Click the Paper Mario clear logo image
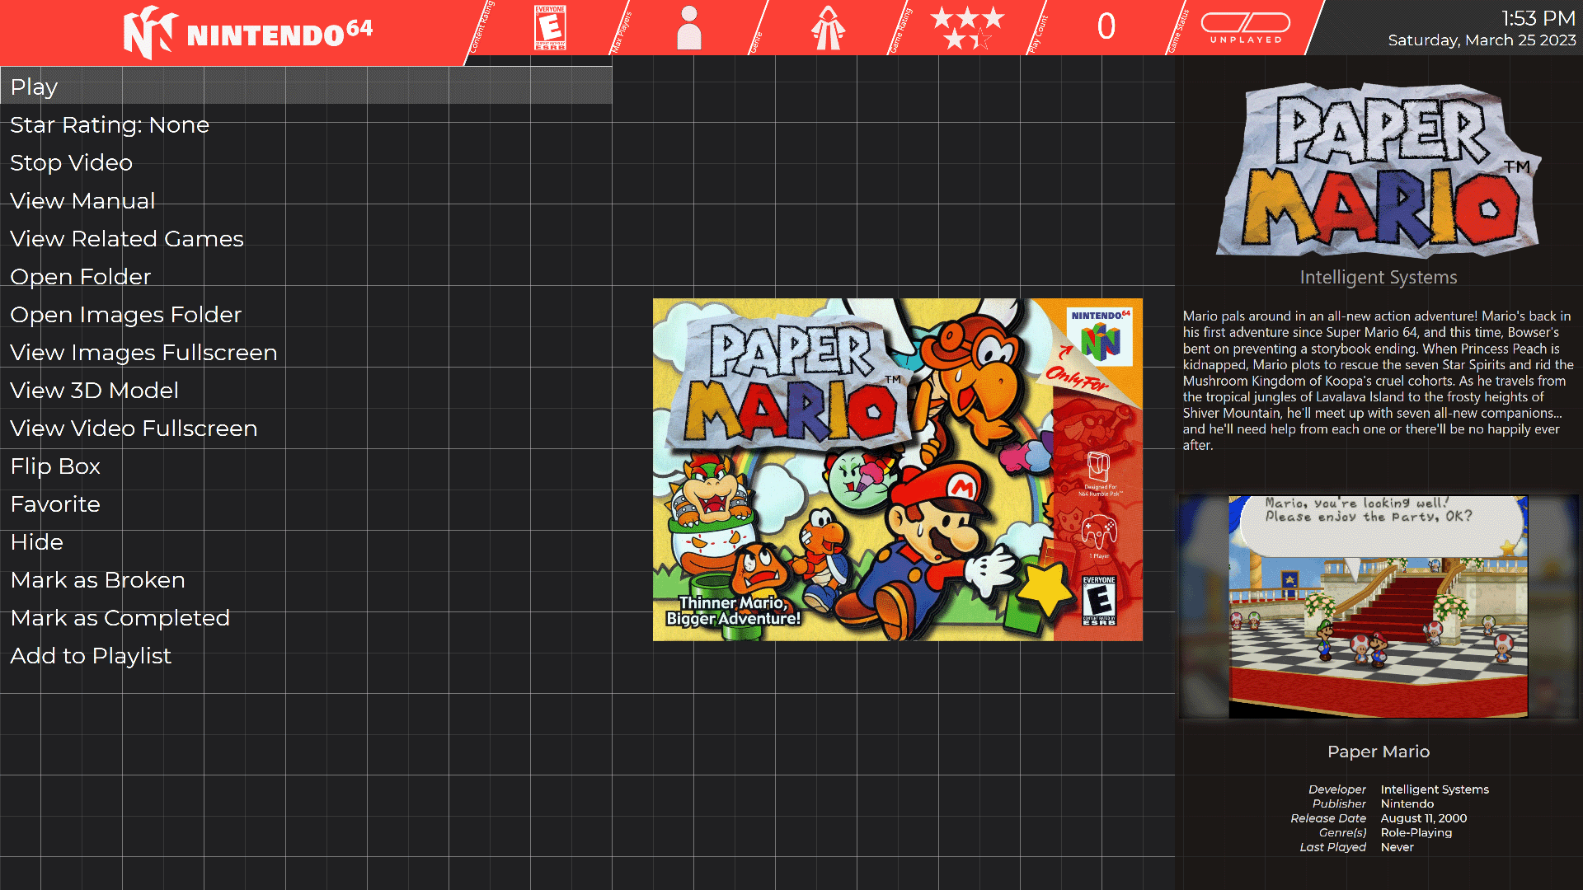 pos(1379,171)
